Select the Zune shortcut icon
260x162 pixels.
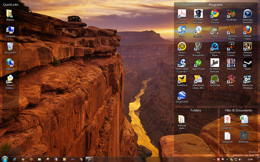point(231,79)
